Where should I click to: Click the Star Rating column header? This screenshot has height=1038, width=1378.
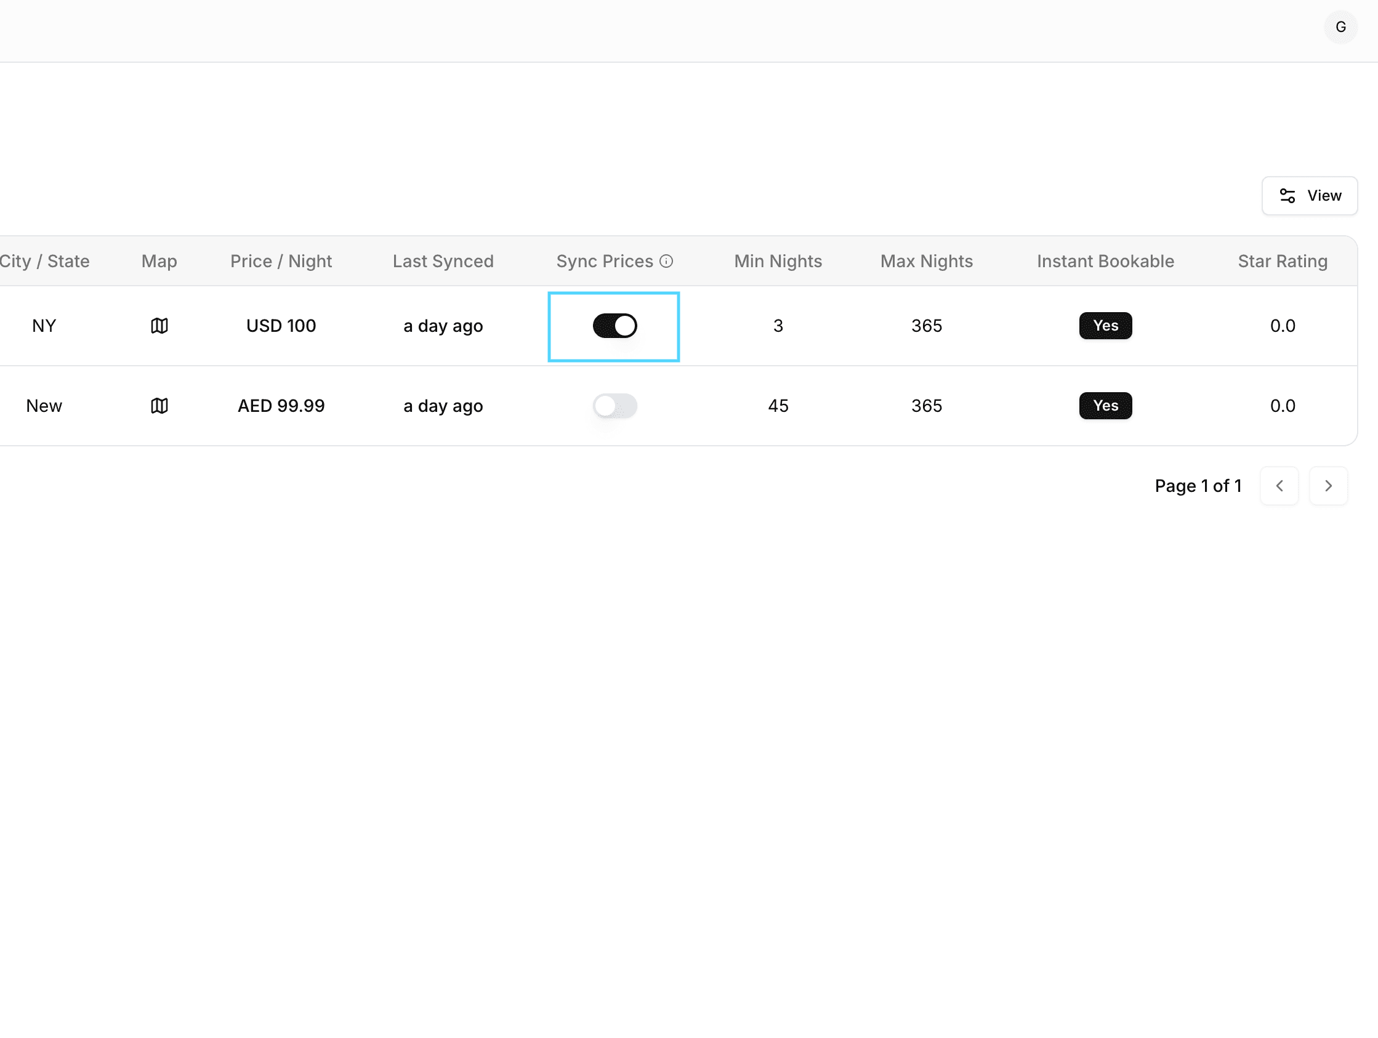coord(1282,261)
